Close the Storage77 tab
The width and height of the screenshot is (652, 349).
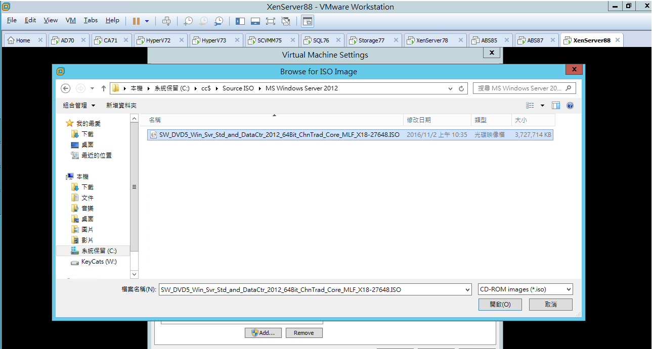point(396,40)
